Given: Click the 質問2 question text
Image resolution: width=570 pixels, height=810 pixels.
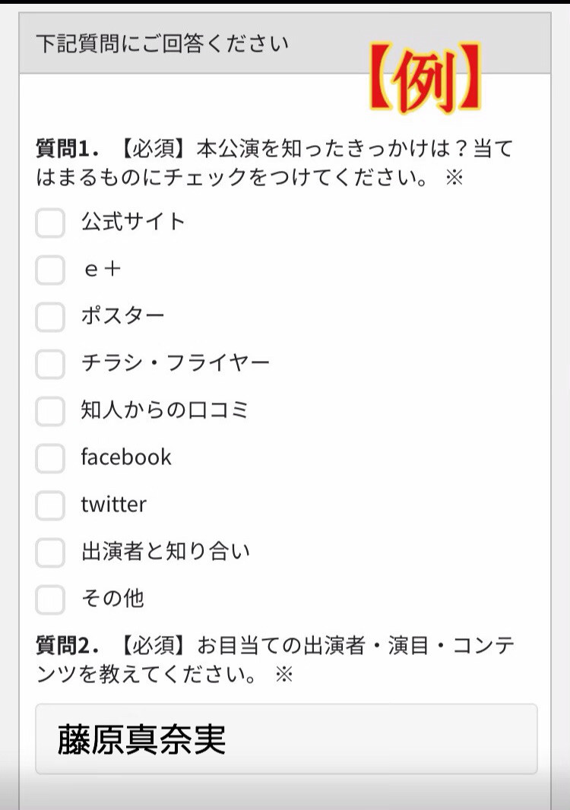Looking at the screenshot, I should 274,660.
